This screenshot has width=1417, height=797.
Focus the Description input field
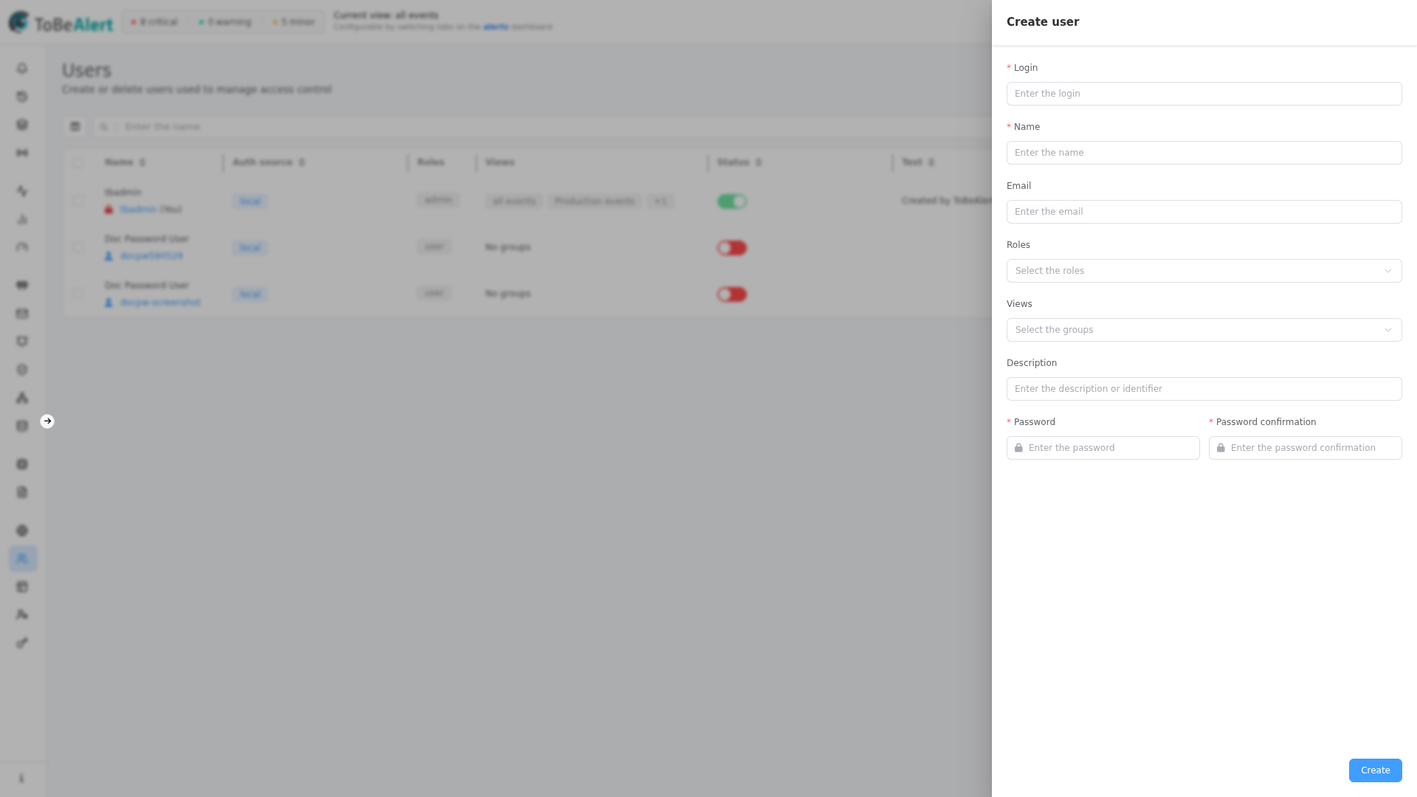click(1204, 389)
